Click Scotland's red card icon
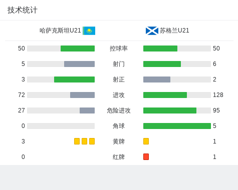Screen dimensions: 238x190 point(146,156)
